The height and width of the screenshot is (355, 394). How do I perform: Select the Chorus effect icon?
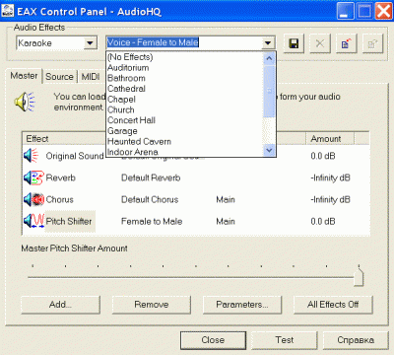(33, 199)
